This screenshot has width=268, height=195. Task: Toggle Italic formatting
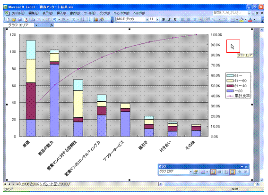tap(169, 19)
